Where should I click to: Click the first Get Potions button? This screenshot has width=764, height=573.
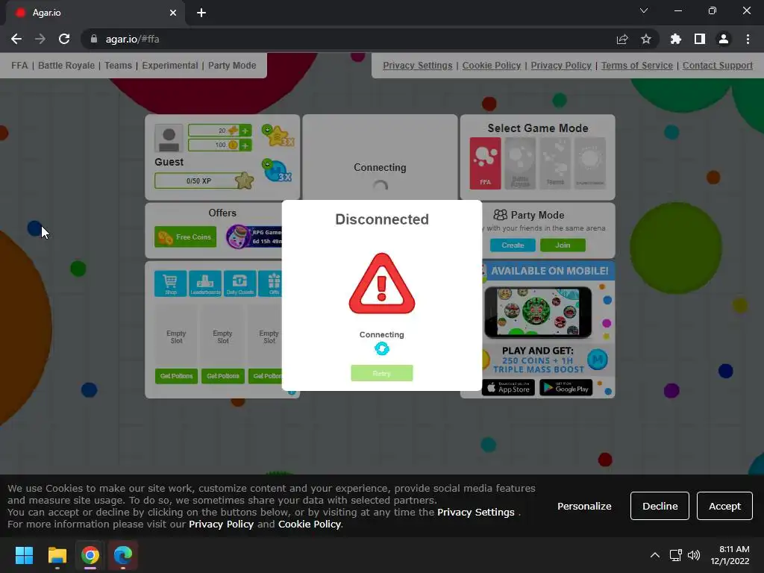[176, 376]
